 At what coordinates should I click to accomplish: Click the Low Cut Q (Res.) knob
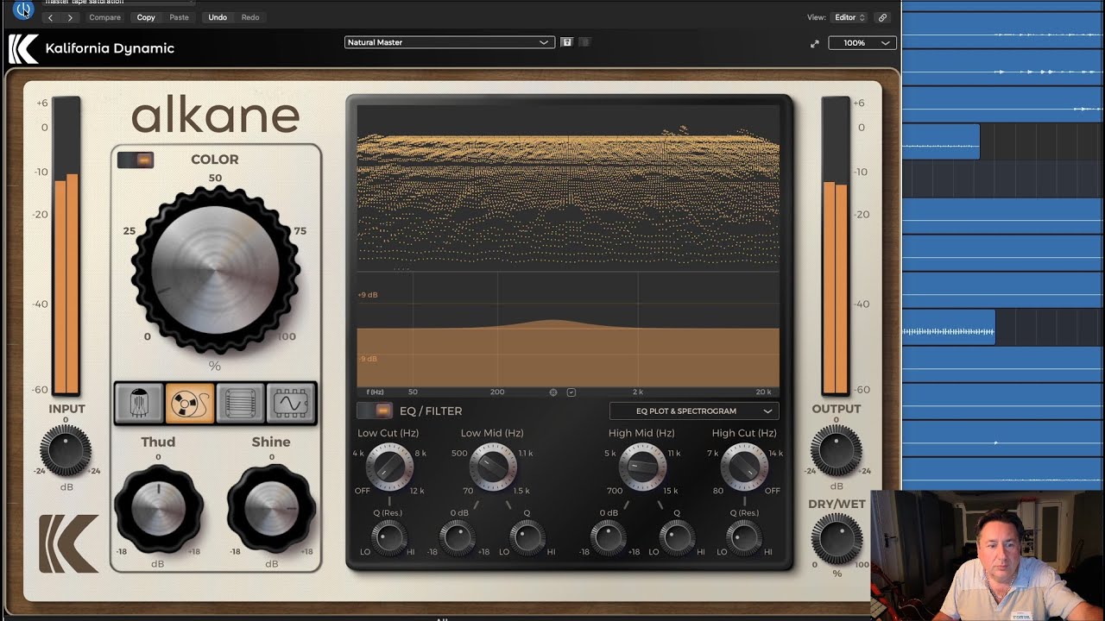click(388, 538)
